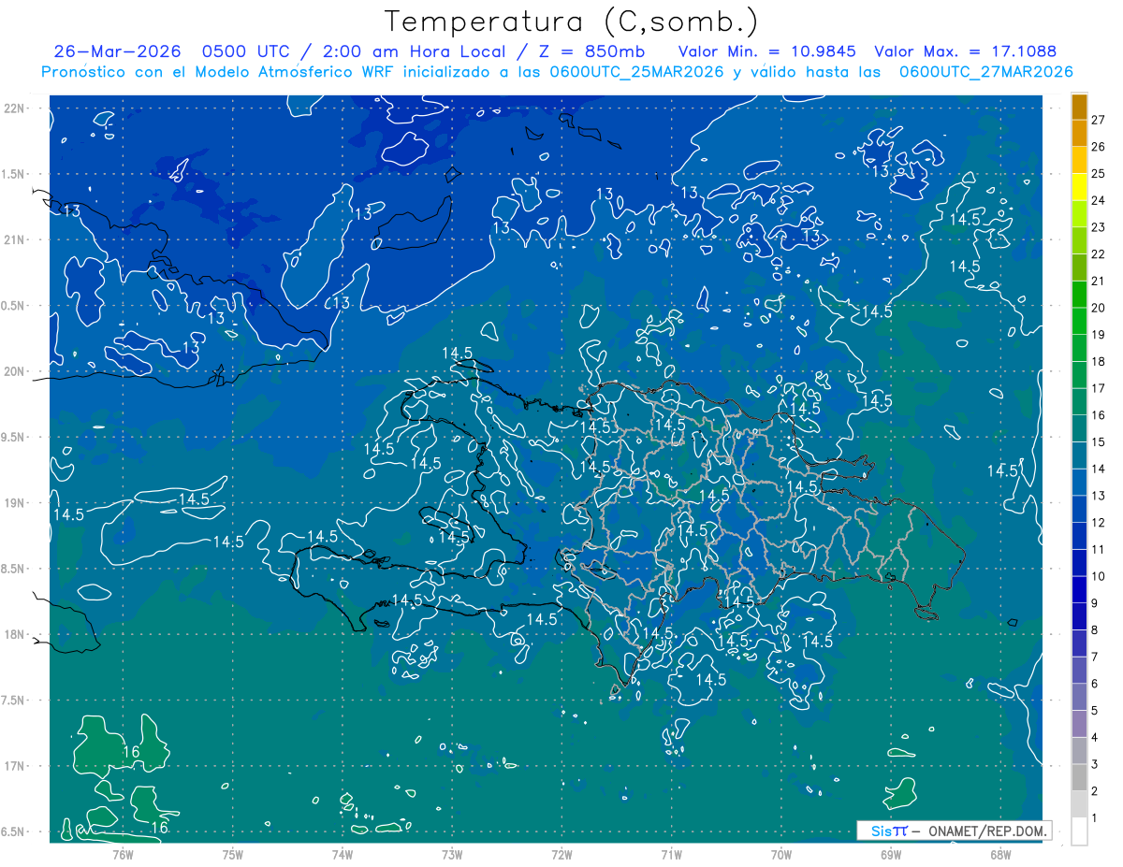Pick the teal 16 colorbar segment

1079,403
